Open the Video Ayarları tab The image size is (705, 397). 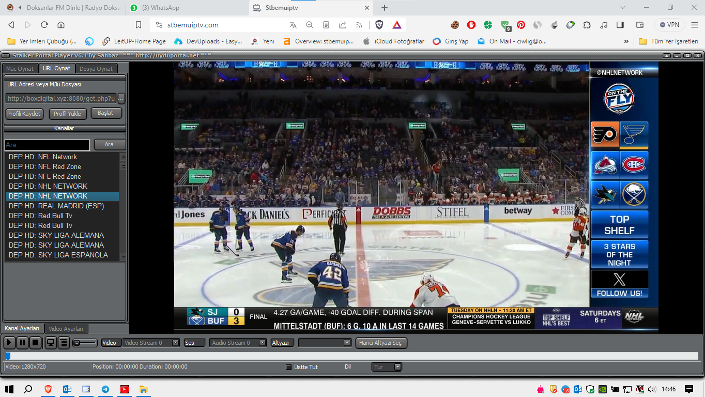66,329
